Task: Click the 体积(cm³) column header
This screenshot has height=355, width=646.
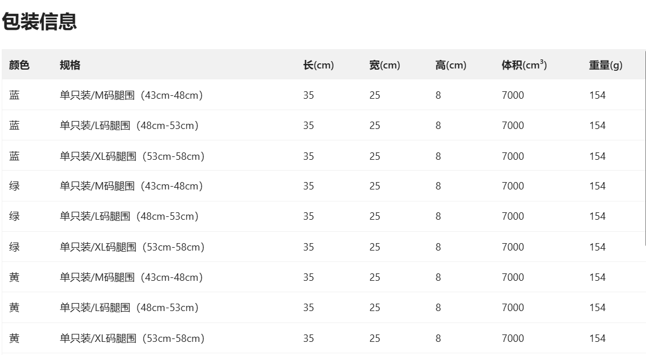Action: click(x=524, y=65)
